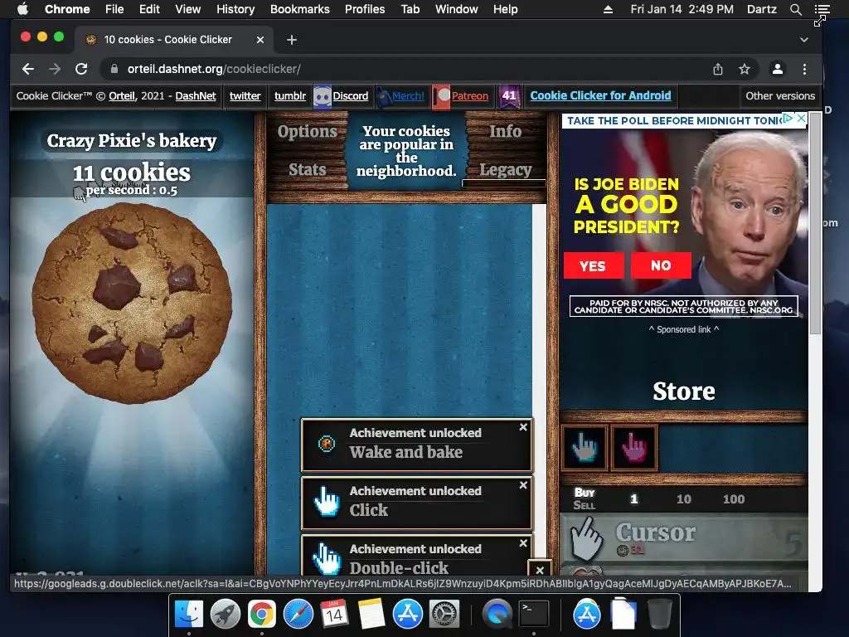849x637 pixels.
Task: Open the File menu
Action: tap(114, 9)
